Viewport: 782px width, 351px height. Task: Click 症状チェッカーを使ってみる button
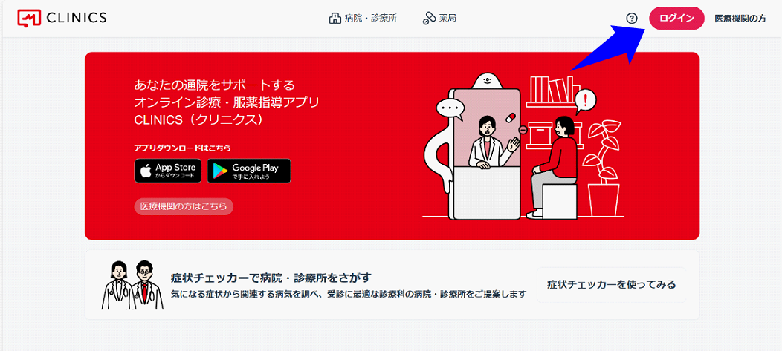[611, 285]
